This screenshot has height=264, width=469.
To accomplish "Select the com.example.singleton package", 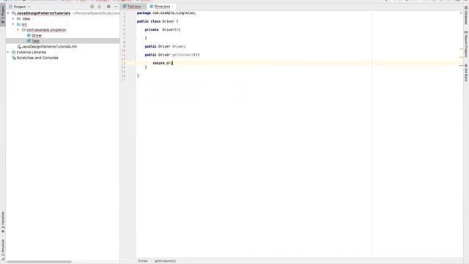I will coord(46,30).
